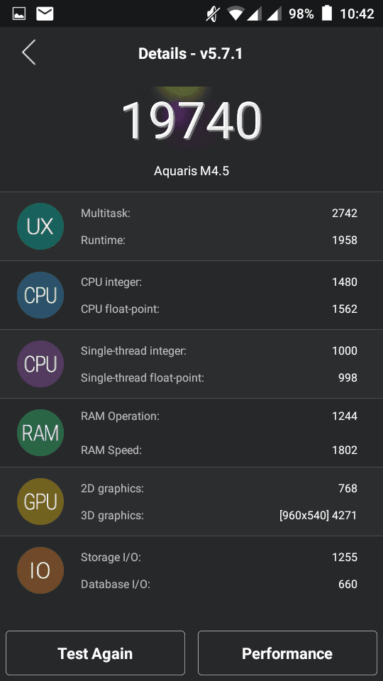Image resolution: width=383 pixels, height=681 pixels.
Task: Open the mail notification icon
Action: click(45, 14)
